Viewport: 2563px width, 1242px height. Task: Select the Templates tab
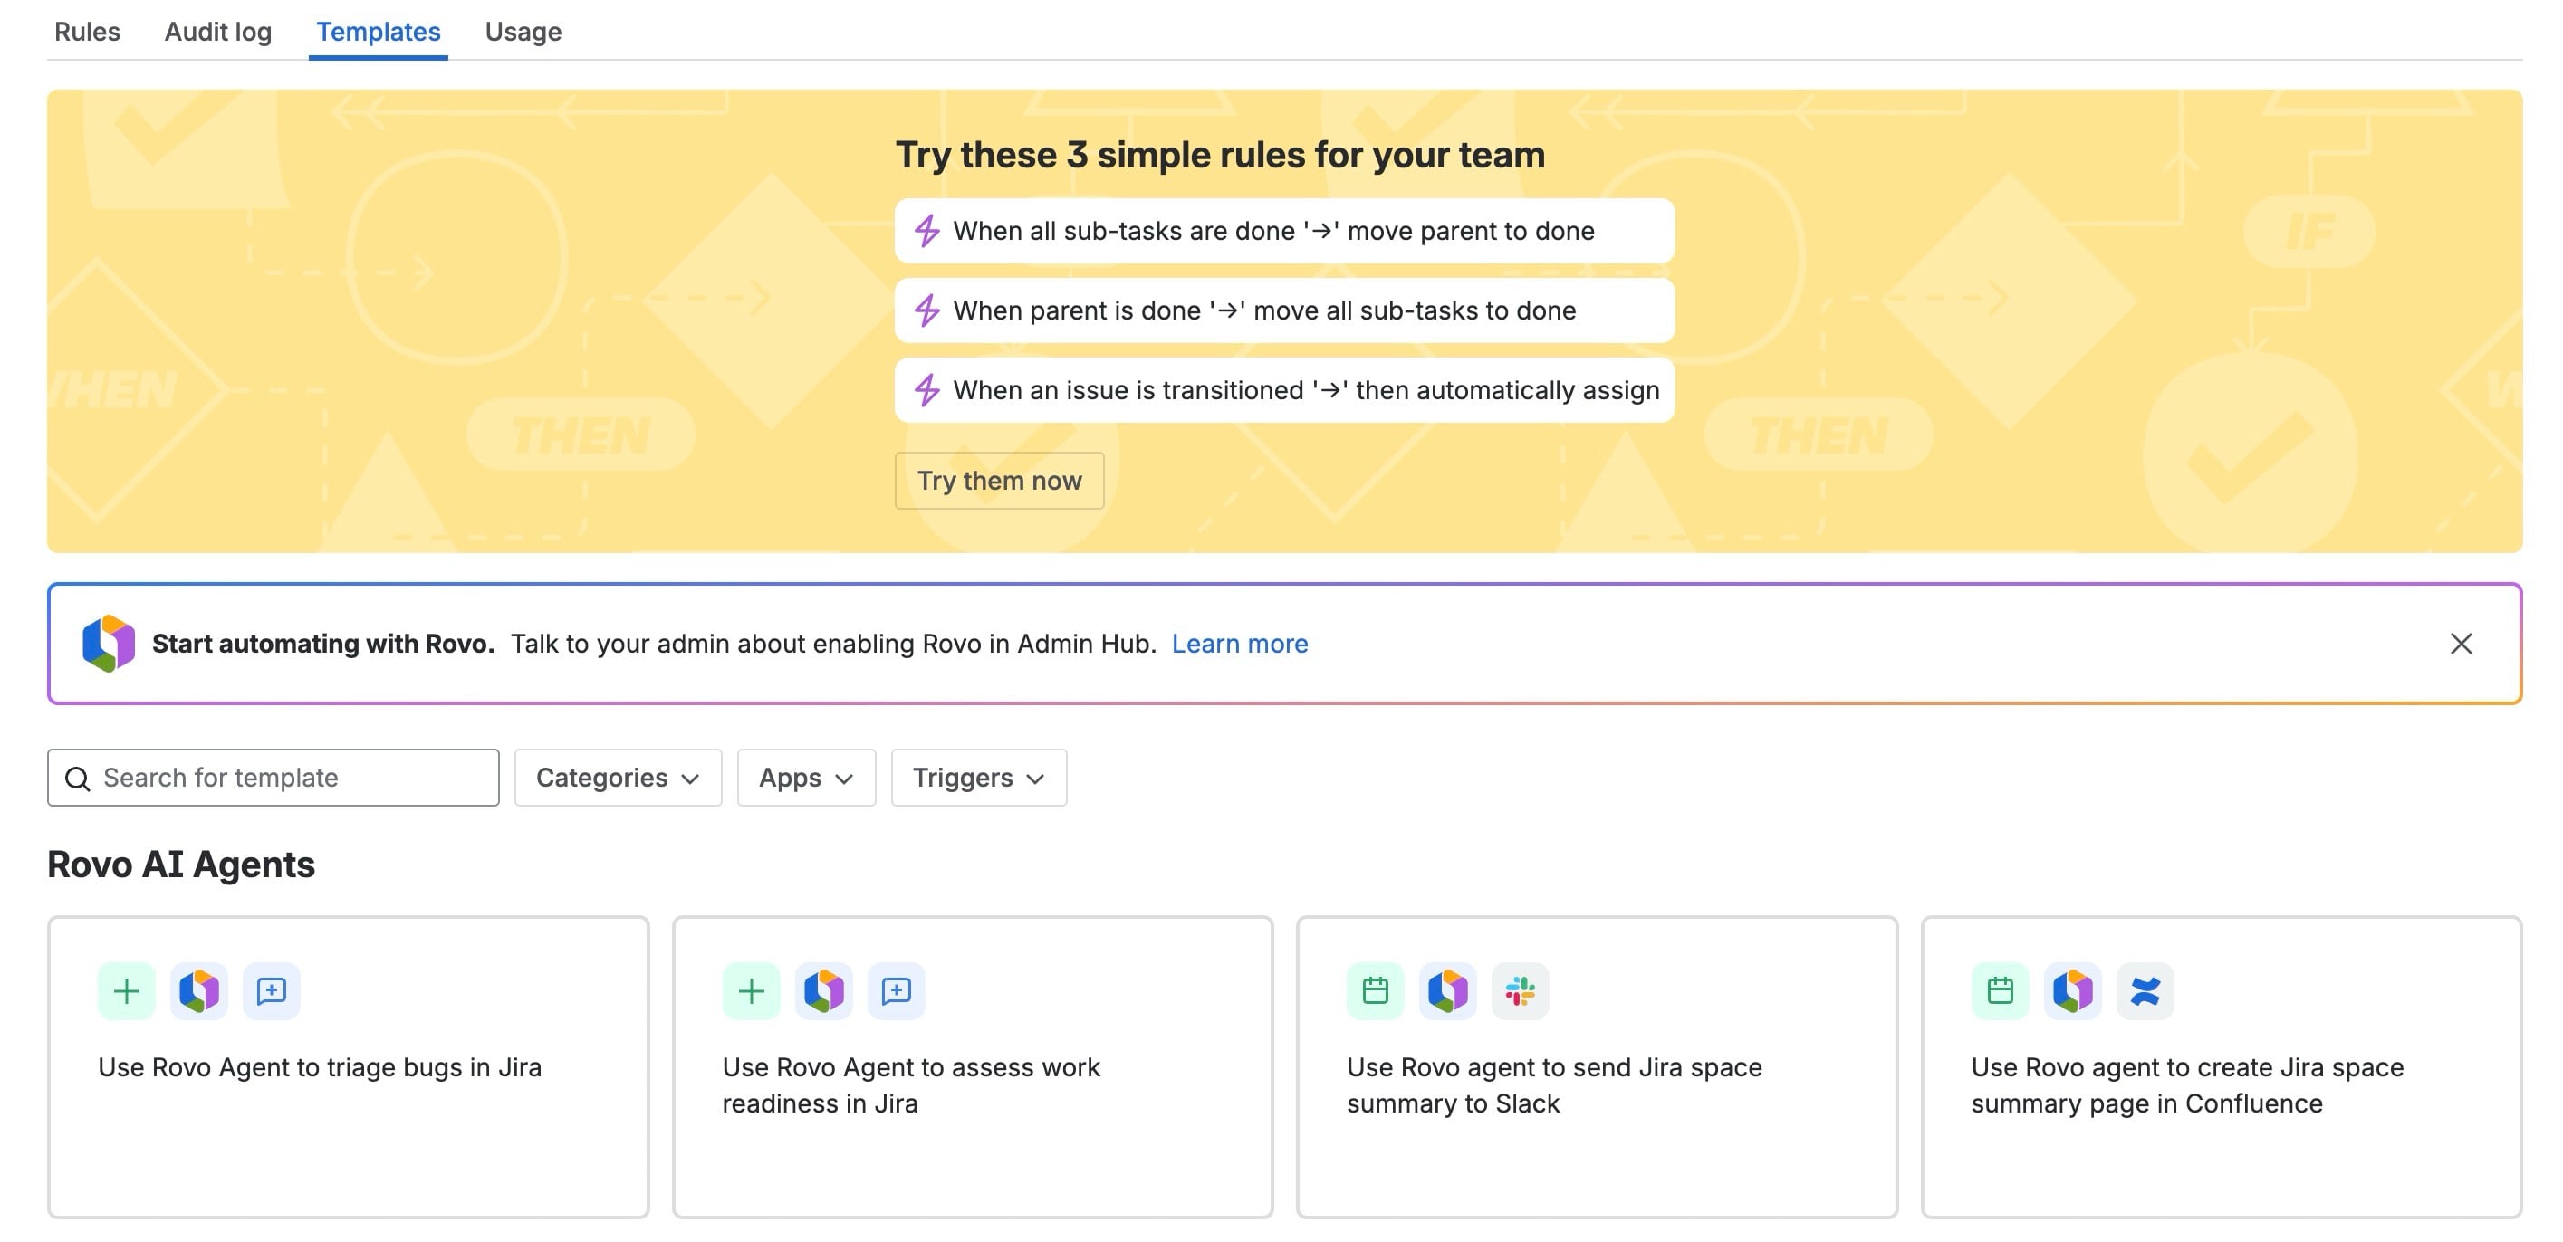pyautogui.click(x=378, y=32)
